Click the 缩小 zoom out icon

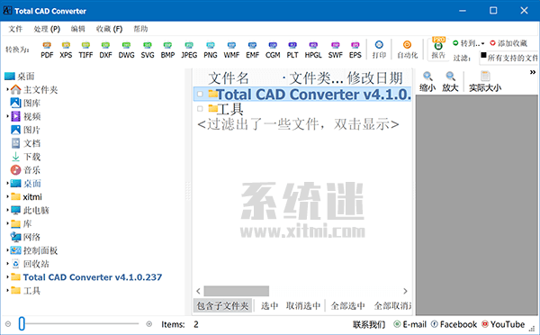click(x=427, y=82)
